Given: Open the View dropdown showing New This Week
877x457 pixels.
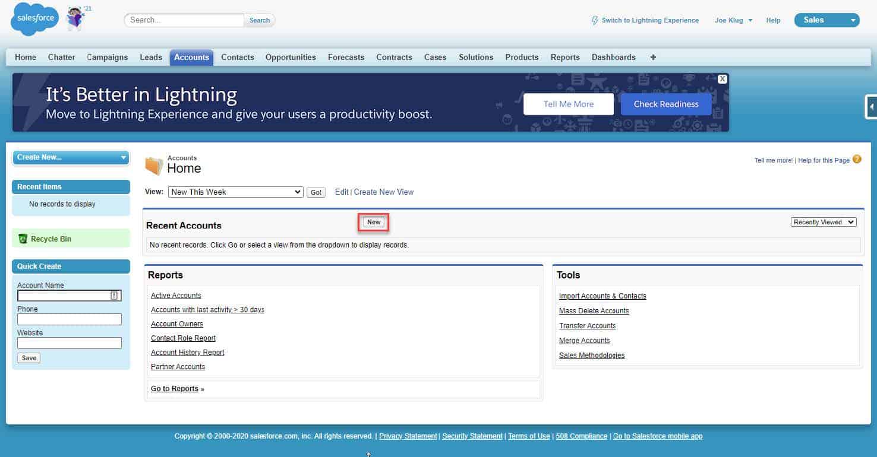Looking at the screenshot, I should click(236, 192).
